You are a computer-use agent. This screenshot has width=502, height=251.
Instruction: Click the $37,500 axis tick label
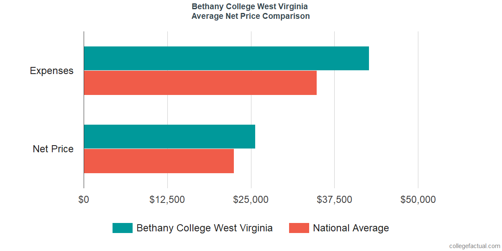coord(334,200)
